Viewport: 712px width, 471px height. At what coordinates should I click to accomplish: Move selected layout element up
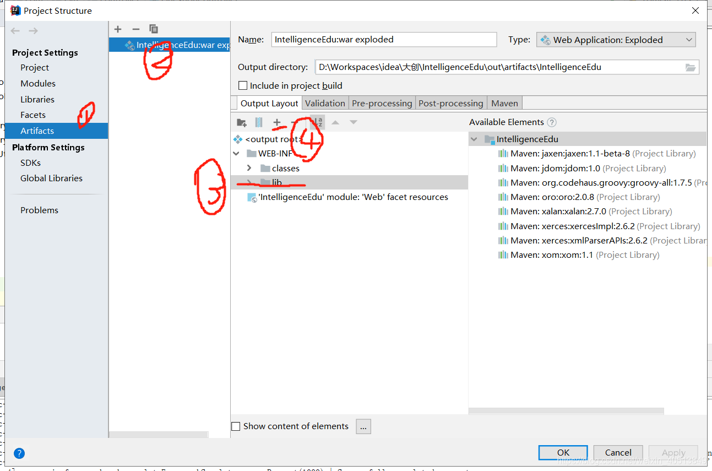click(x=335, y=122)
